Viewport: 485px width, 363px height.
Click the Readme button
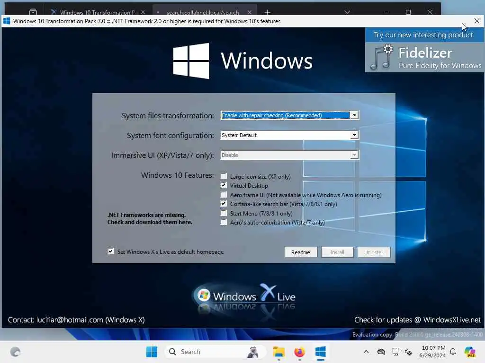point(300,252)
